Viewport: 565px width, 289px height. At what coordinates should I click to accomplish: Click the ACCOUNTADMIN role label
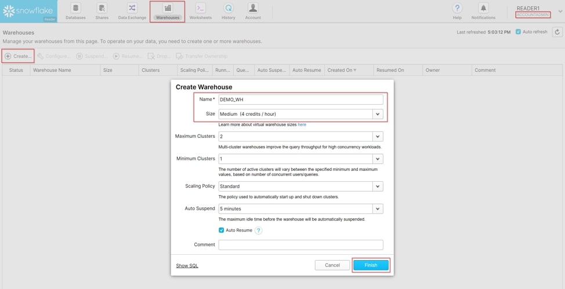point(533,14)
